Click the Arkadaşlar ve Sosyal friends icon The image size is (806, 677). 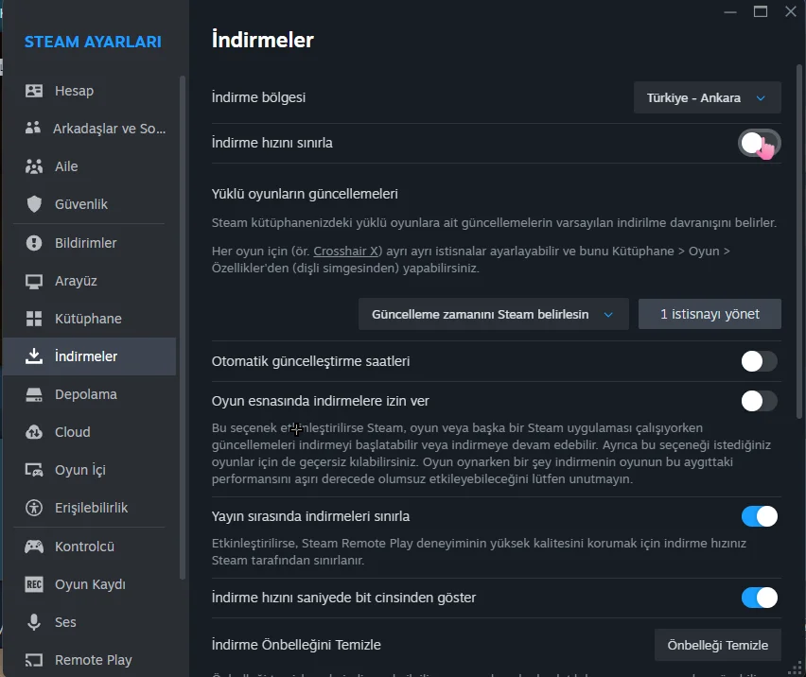click(33, 128)
